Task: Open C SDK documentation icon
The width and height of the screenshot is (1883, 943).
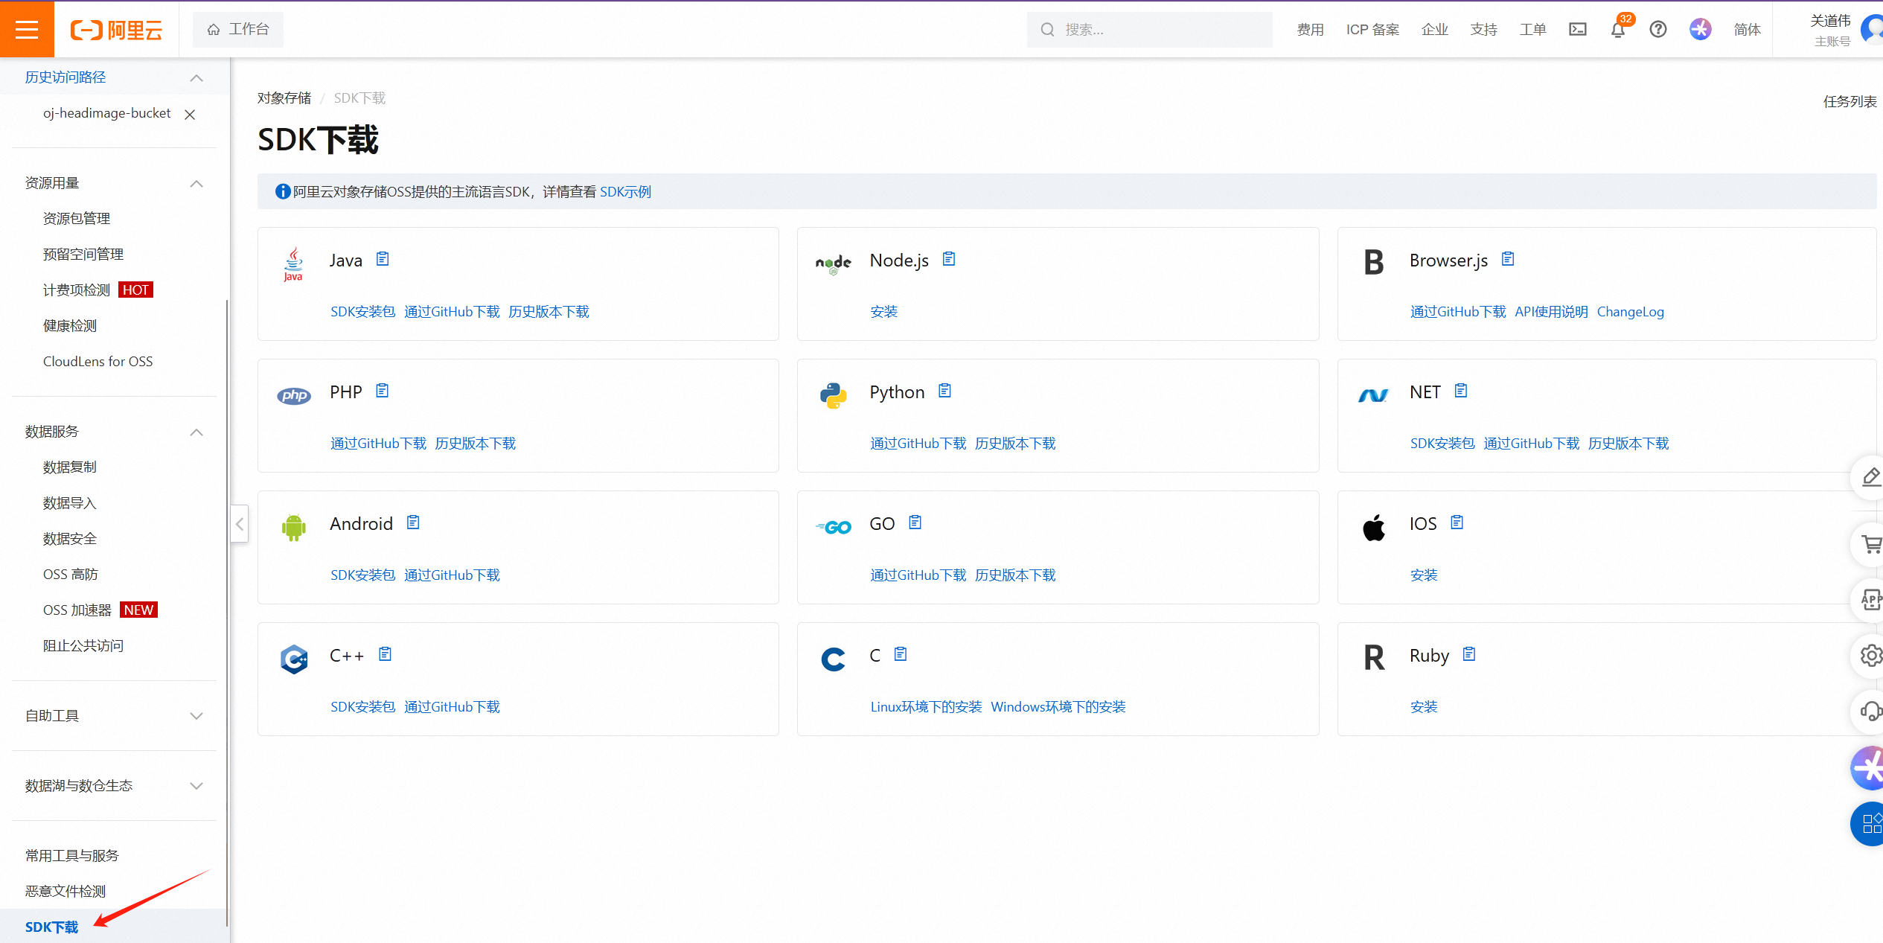Action: point(901,654)
